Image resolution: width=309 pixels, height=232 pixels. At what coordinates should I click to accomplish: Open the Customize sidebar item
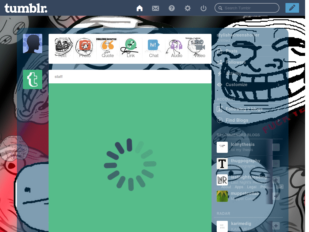[x=248, y=85]
